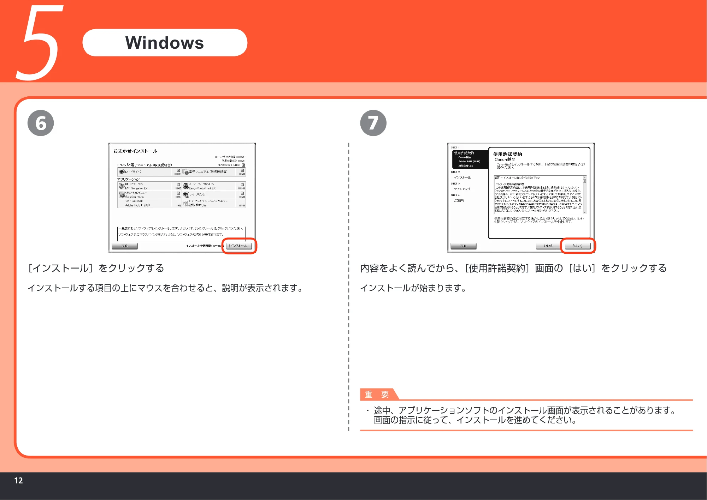
Task: Click page number 12
Action: point(18,480)
